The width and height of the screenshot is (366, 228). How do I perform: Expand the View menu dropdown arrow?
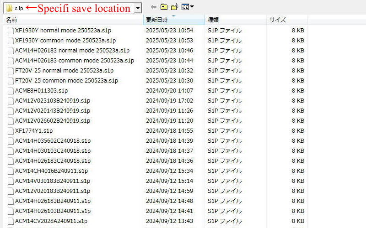point(192,7)
